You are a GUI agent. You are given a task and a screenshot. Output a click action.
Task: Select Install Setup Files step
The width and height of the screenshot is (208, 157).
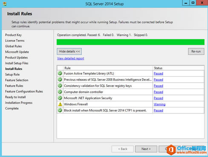17,63
